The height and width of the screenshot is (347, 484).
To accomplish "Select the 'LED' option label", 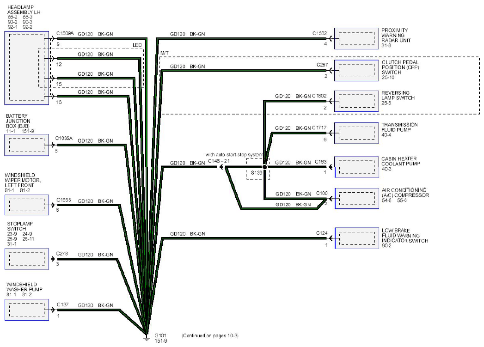I will click(137, 45).
